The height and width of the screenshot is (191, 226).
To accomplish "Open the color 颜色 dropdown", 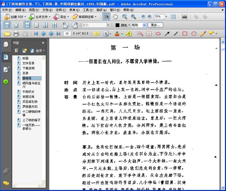I will pos(125,25).
